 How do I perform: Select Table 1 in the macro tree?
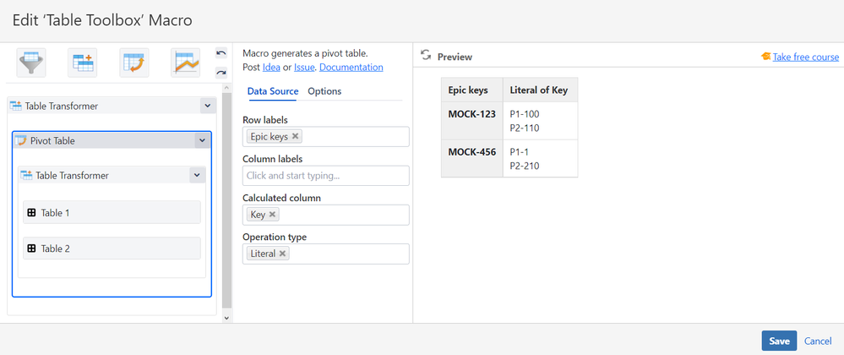(112, 213)
